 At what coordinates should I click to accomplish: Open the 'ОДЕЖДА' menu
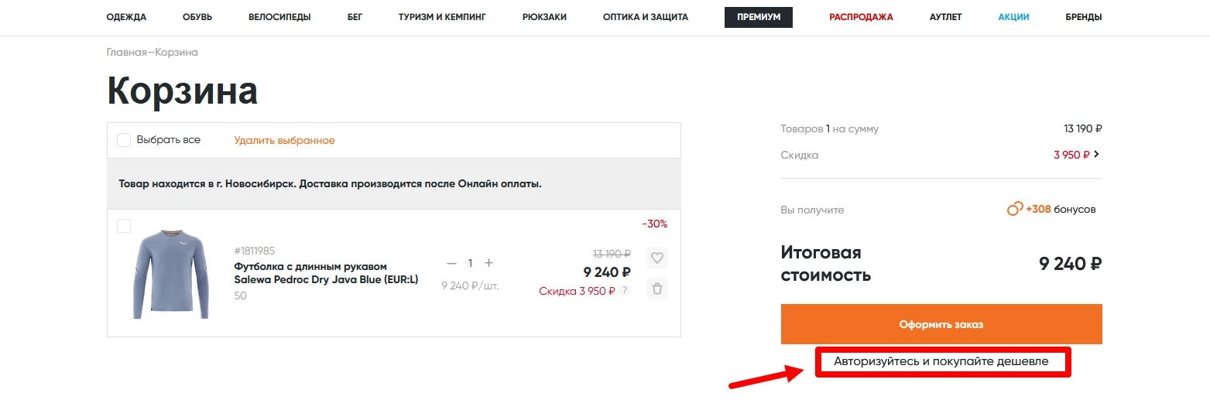click(126, 17)
